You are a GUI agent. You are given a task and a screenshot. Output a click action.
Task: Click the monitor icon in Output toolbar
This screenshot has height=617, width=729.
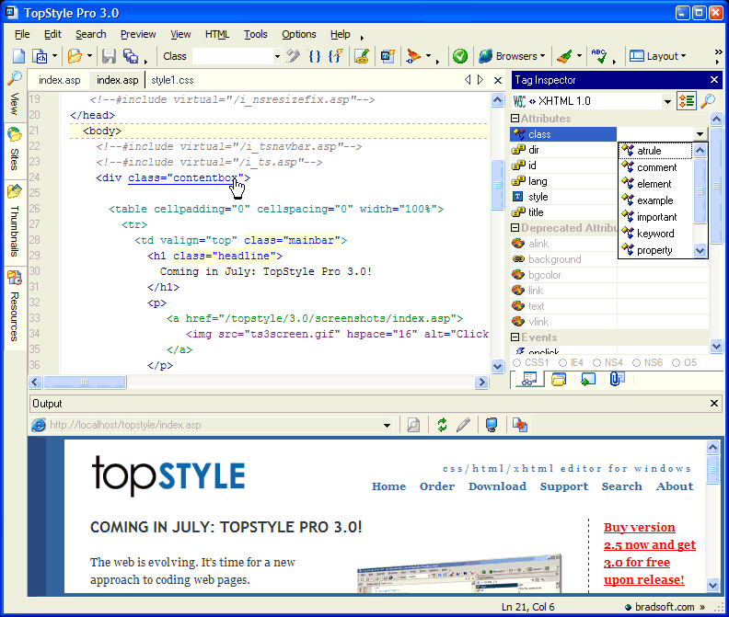pos(492,425)
